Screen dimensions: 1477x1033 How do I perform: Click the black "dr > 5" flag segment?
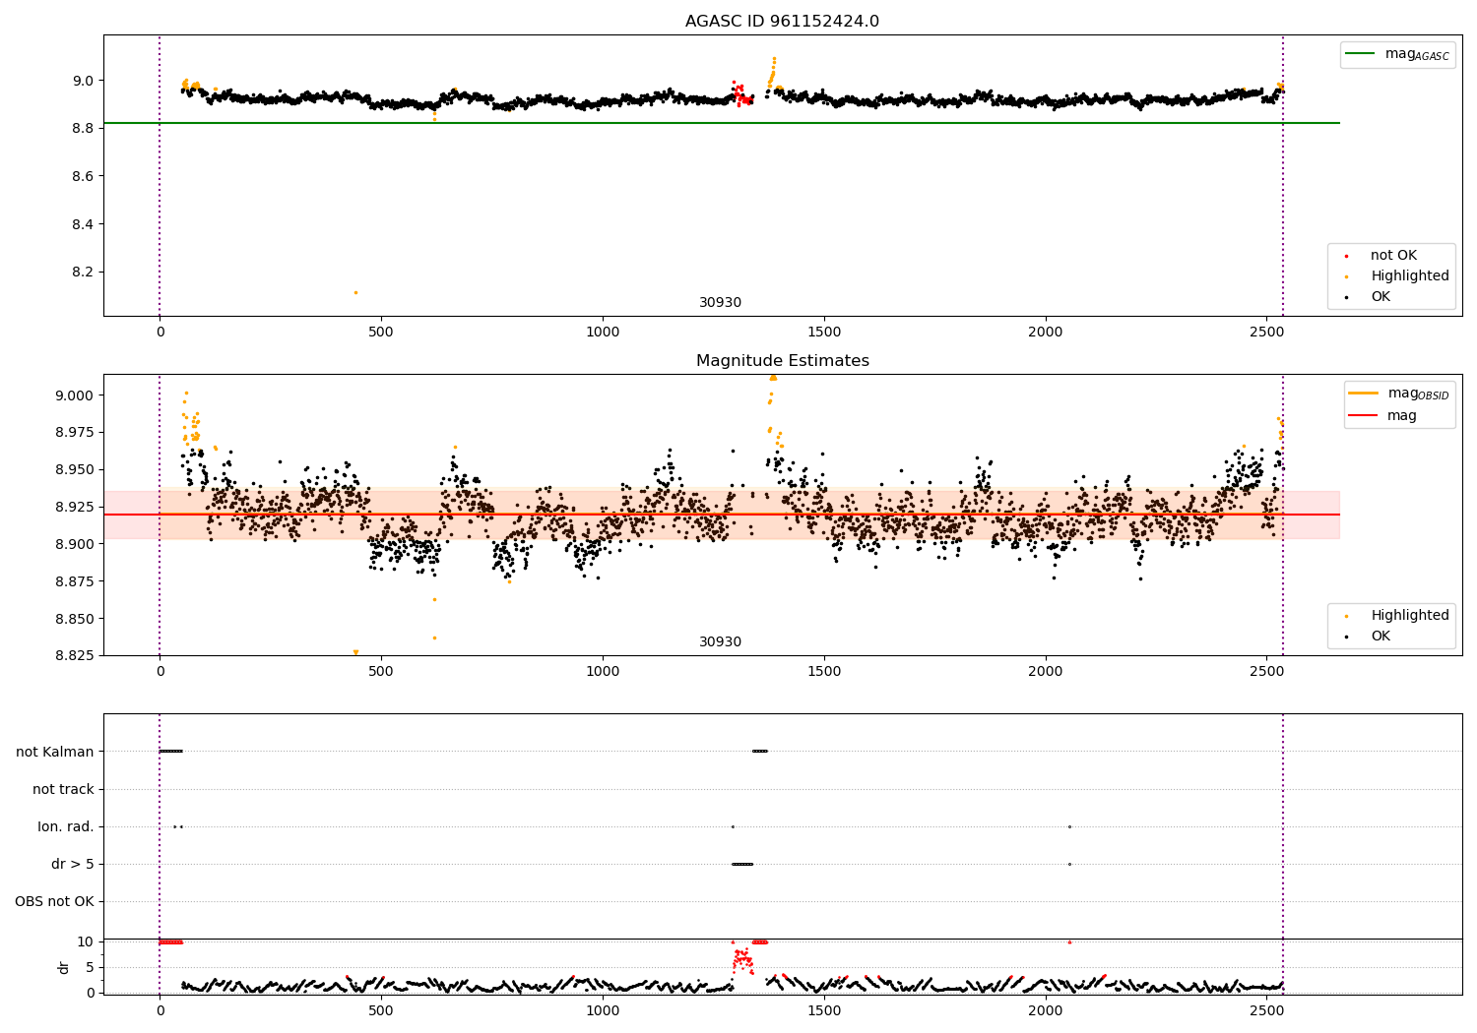pyautogui.click(x=742, y=864)
